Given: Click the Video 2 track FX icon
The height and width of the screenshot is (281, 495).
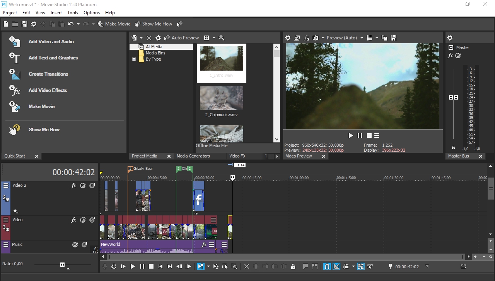Looking at the screenshot, I should pos(73,186).
